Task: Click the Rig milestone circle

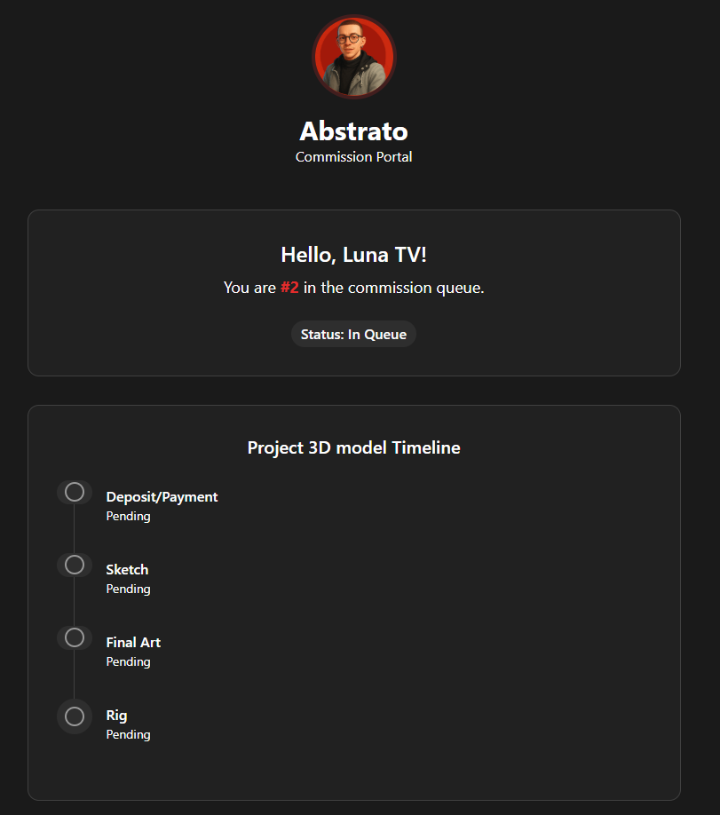Action: 75,716
